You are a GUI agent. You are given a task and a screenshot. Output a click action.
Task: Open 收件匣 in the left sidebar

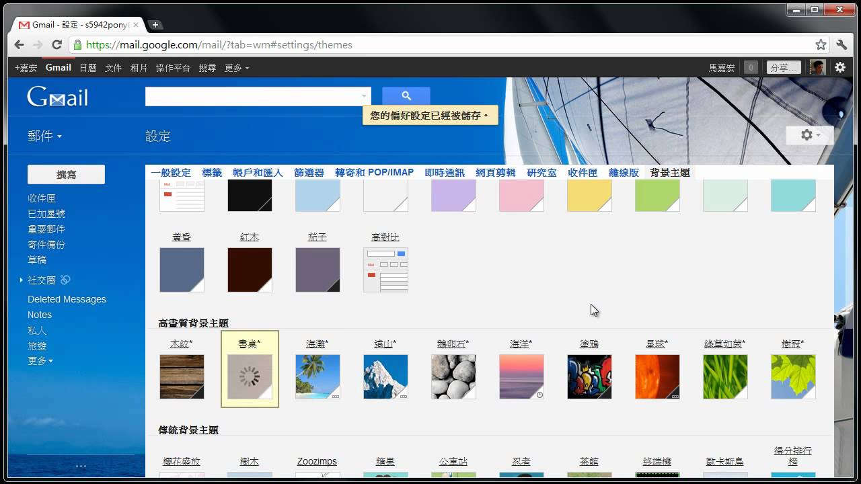42,198
